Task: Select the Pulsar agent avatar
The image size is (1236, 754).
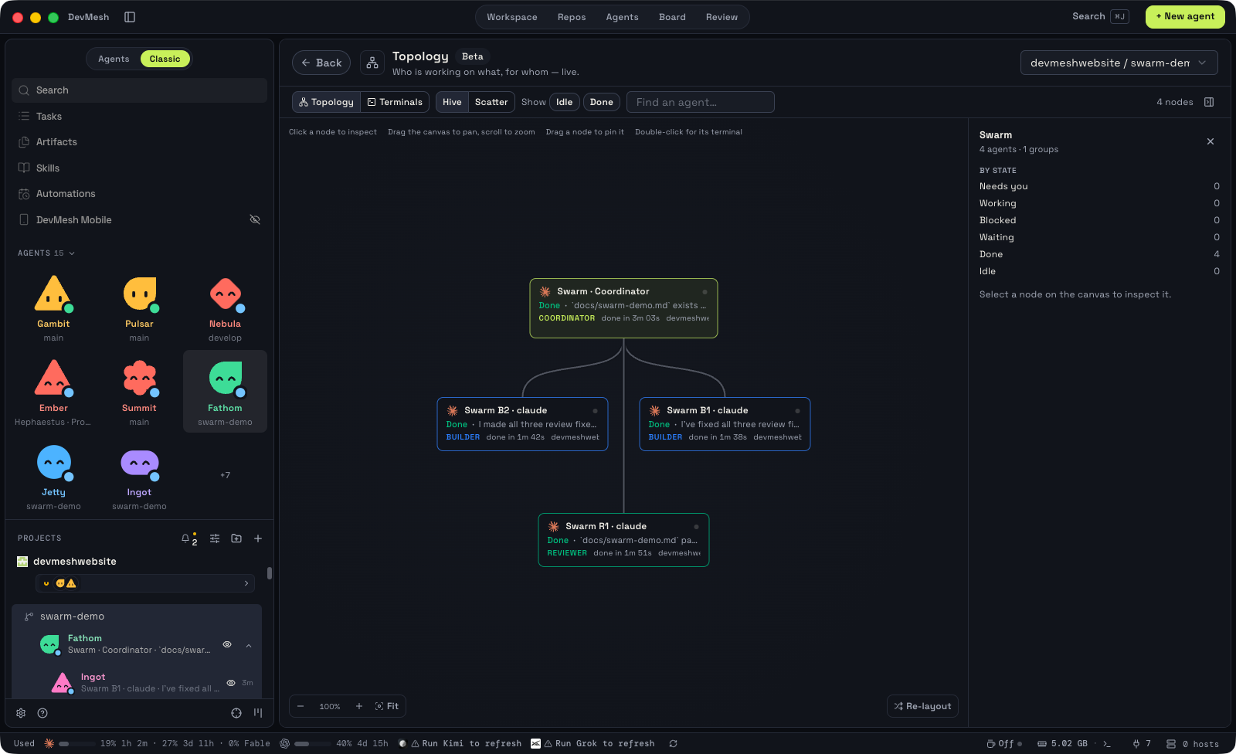Action: [139, 294]
